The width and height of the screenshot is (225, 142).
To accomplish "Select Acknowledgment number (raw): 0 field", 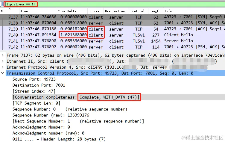I will pyautogui.click(x=48, y=133).
